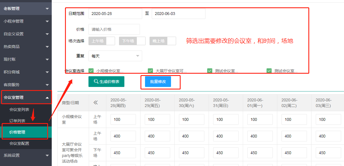
Task: Click the magnifier icon on 生成价格表
Action: 96,82
